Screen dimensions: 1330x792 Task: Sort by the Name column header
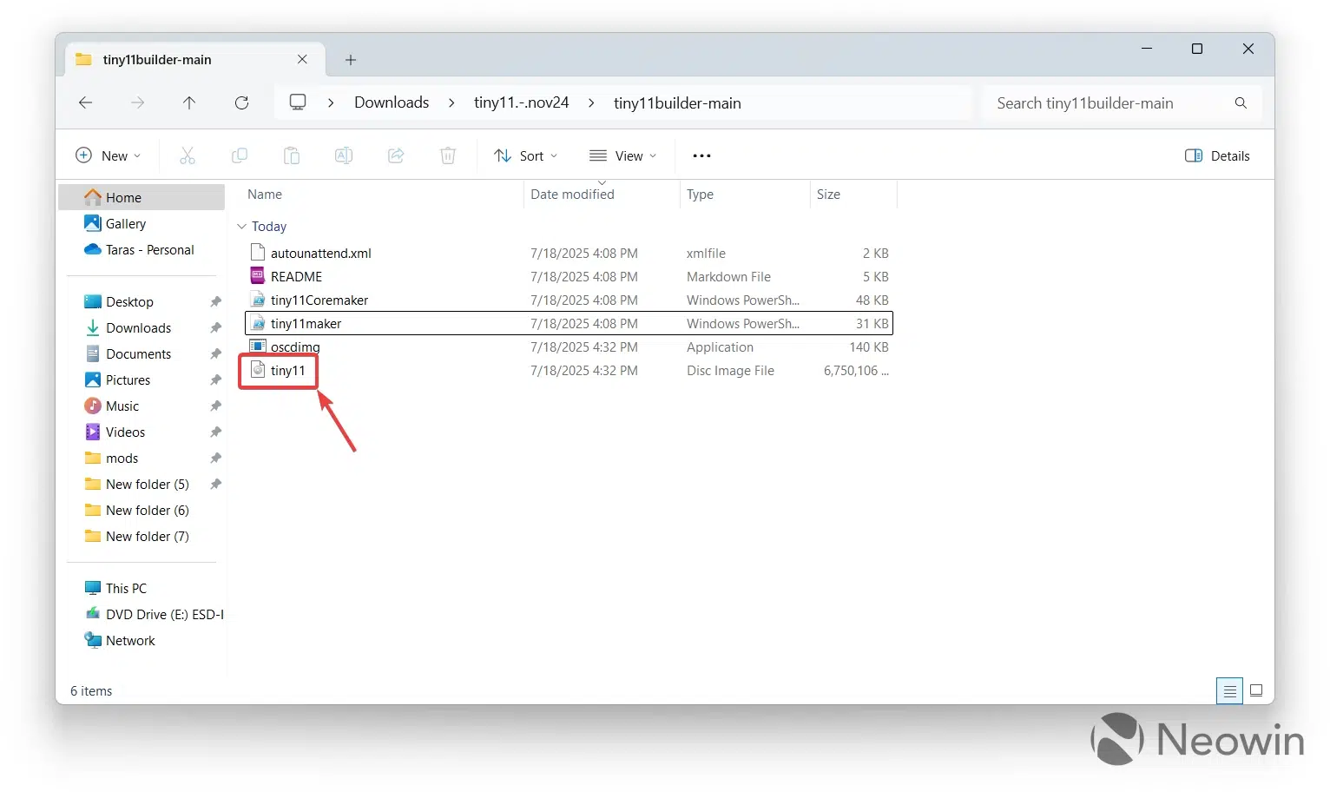pyautogui.click(x=265, y=195)
